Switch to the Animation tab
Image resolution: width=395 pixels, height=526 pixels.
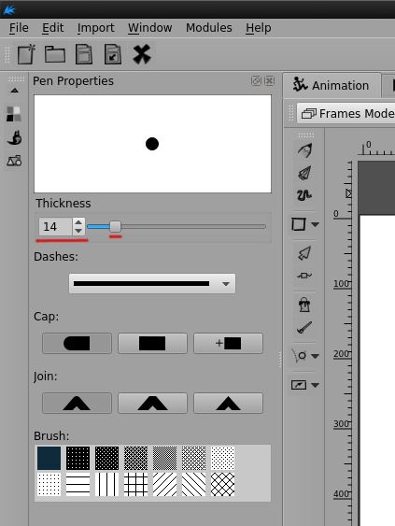(332, 85)
